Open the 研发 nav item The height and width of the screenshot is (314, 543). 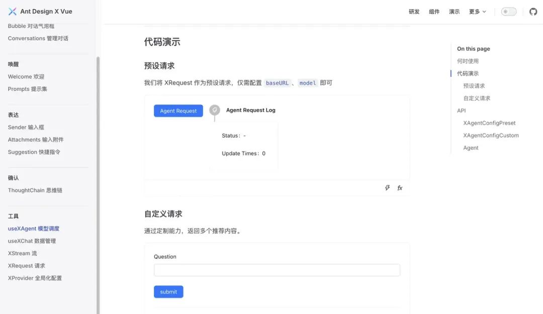(x=414, y=12)
